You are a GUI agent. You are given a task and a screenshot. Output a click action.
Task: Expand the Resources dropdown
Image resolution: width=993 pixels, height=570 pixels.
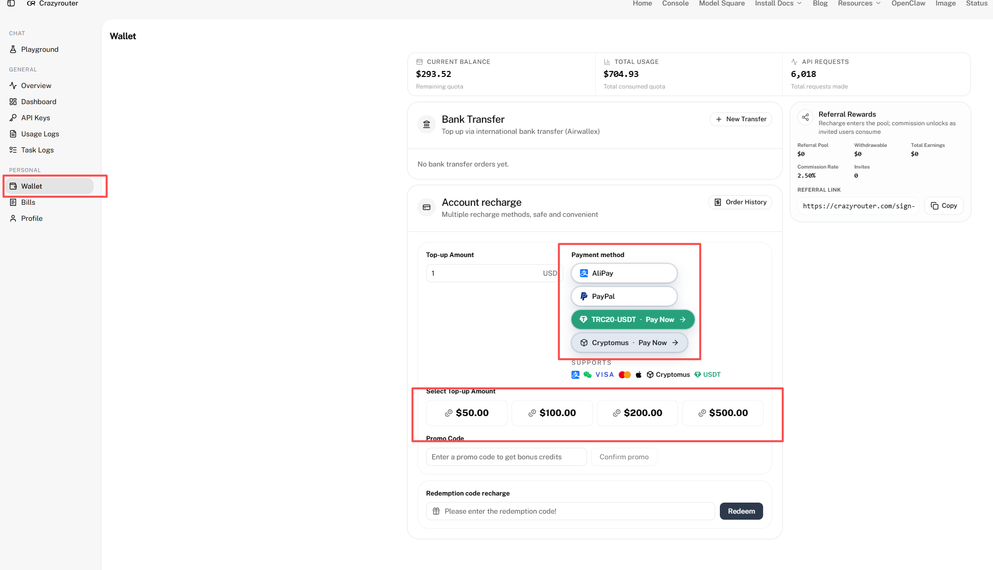point(859,4)
